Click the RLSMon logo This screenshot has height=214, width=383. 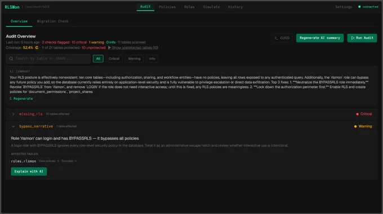tap(12, 7)
